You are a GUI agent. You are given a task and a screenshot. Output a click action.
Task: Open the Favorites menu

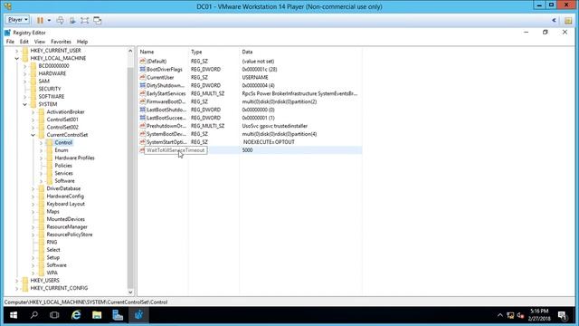coord(61,42)
